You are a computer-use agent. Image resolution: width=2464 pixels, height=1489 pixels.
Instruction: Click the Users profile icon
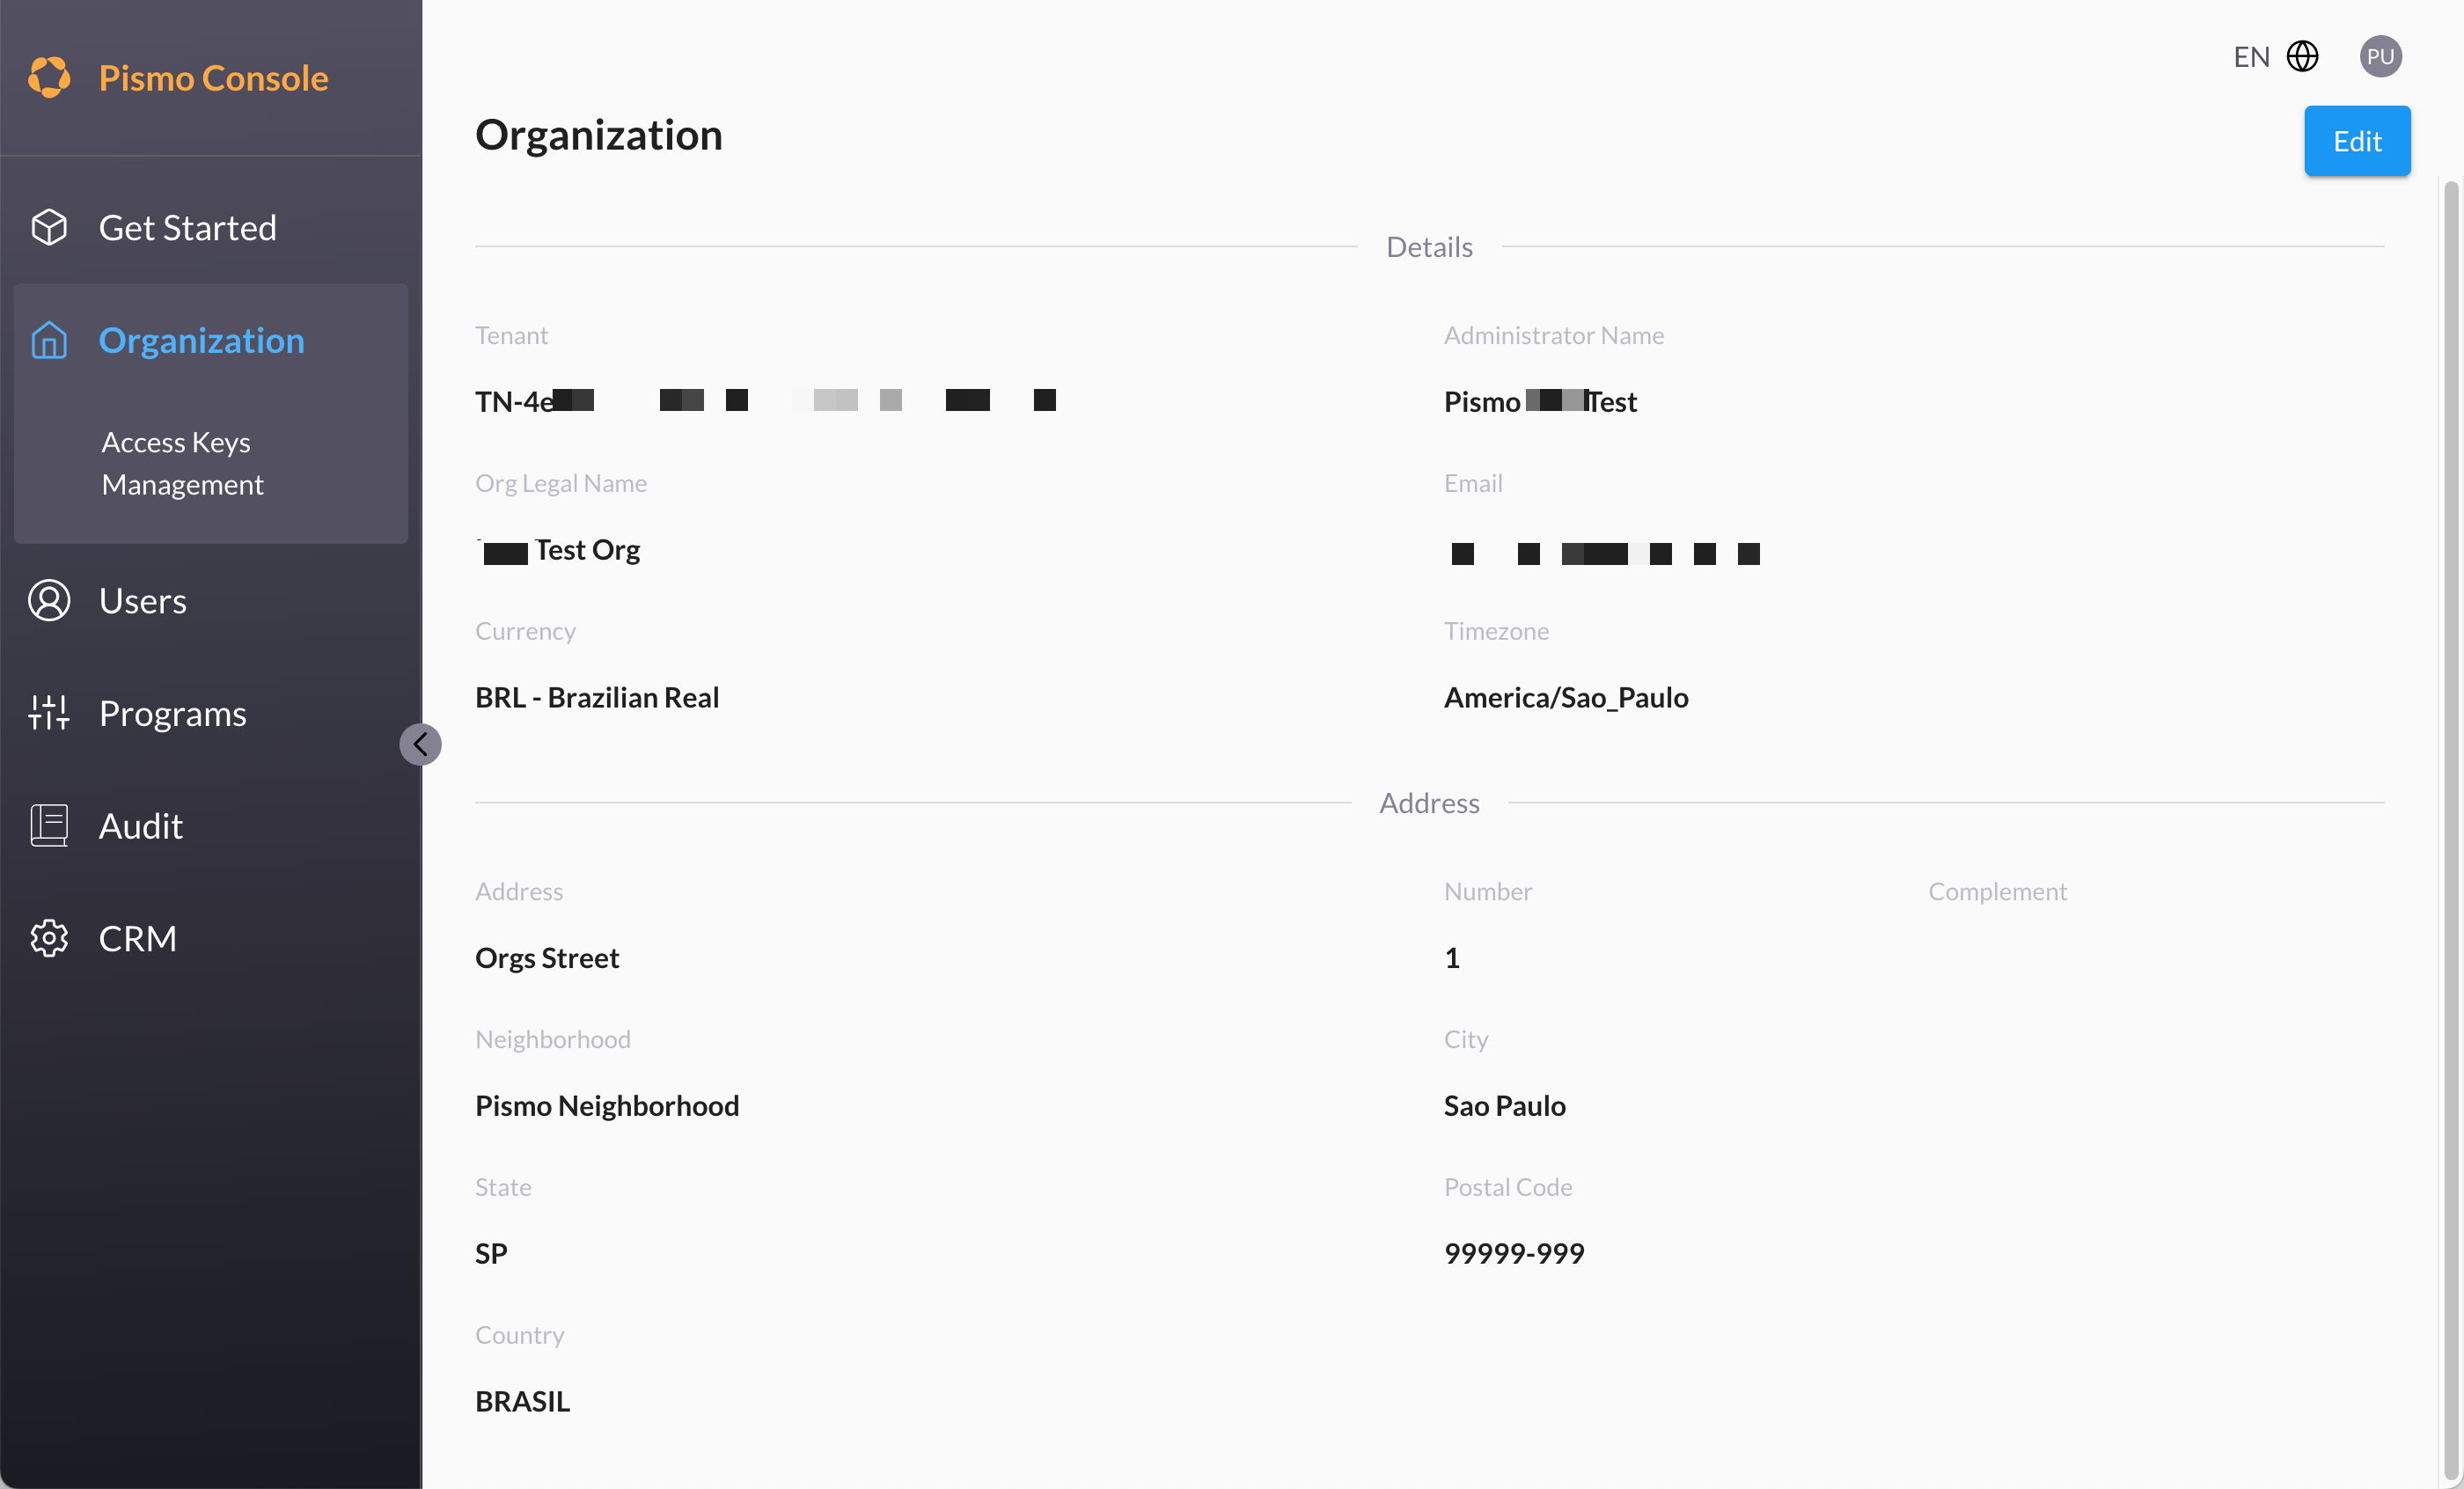coord(49,600)
